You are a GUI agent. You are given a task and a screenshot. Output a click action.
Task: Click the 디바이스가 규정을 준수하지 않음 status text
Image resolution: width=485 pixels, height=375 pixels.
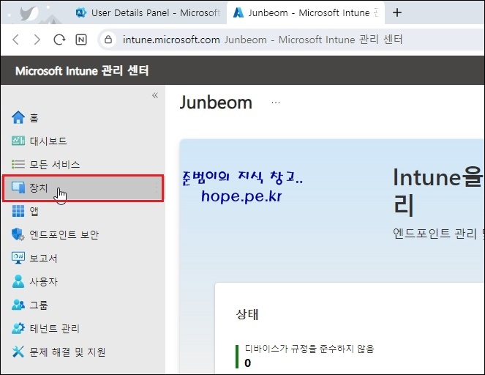point(309,349)
